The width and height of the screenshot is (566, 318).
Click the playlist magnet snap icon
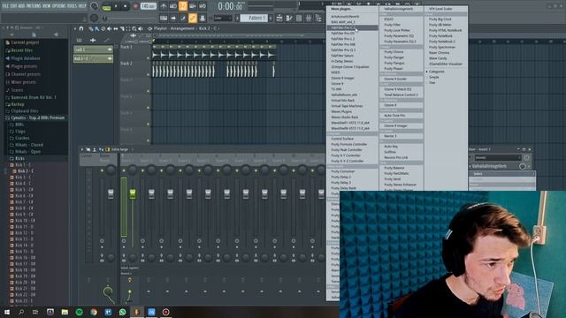81,28
